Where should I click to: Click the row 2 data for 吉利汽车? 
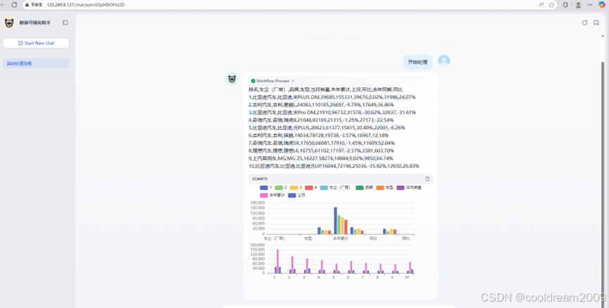[321, 105]
